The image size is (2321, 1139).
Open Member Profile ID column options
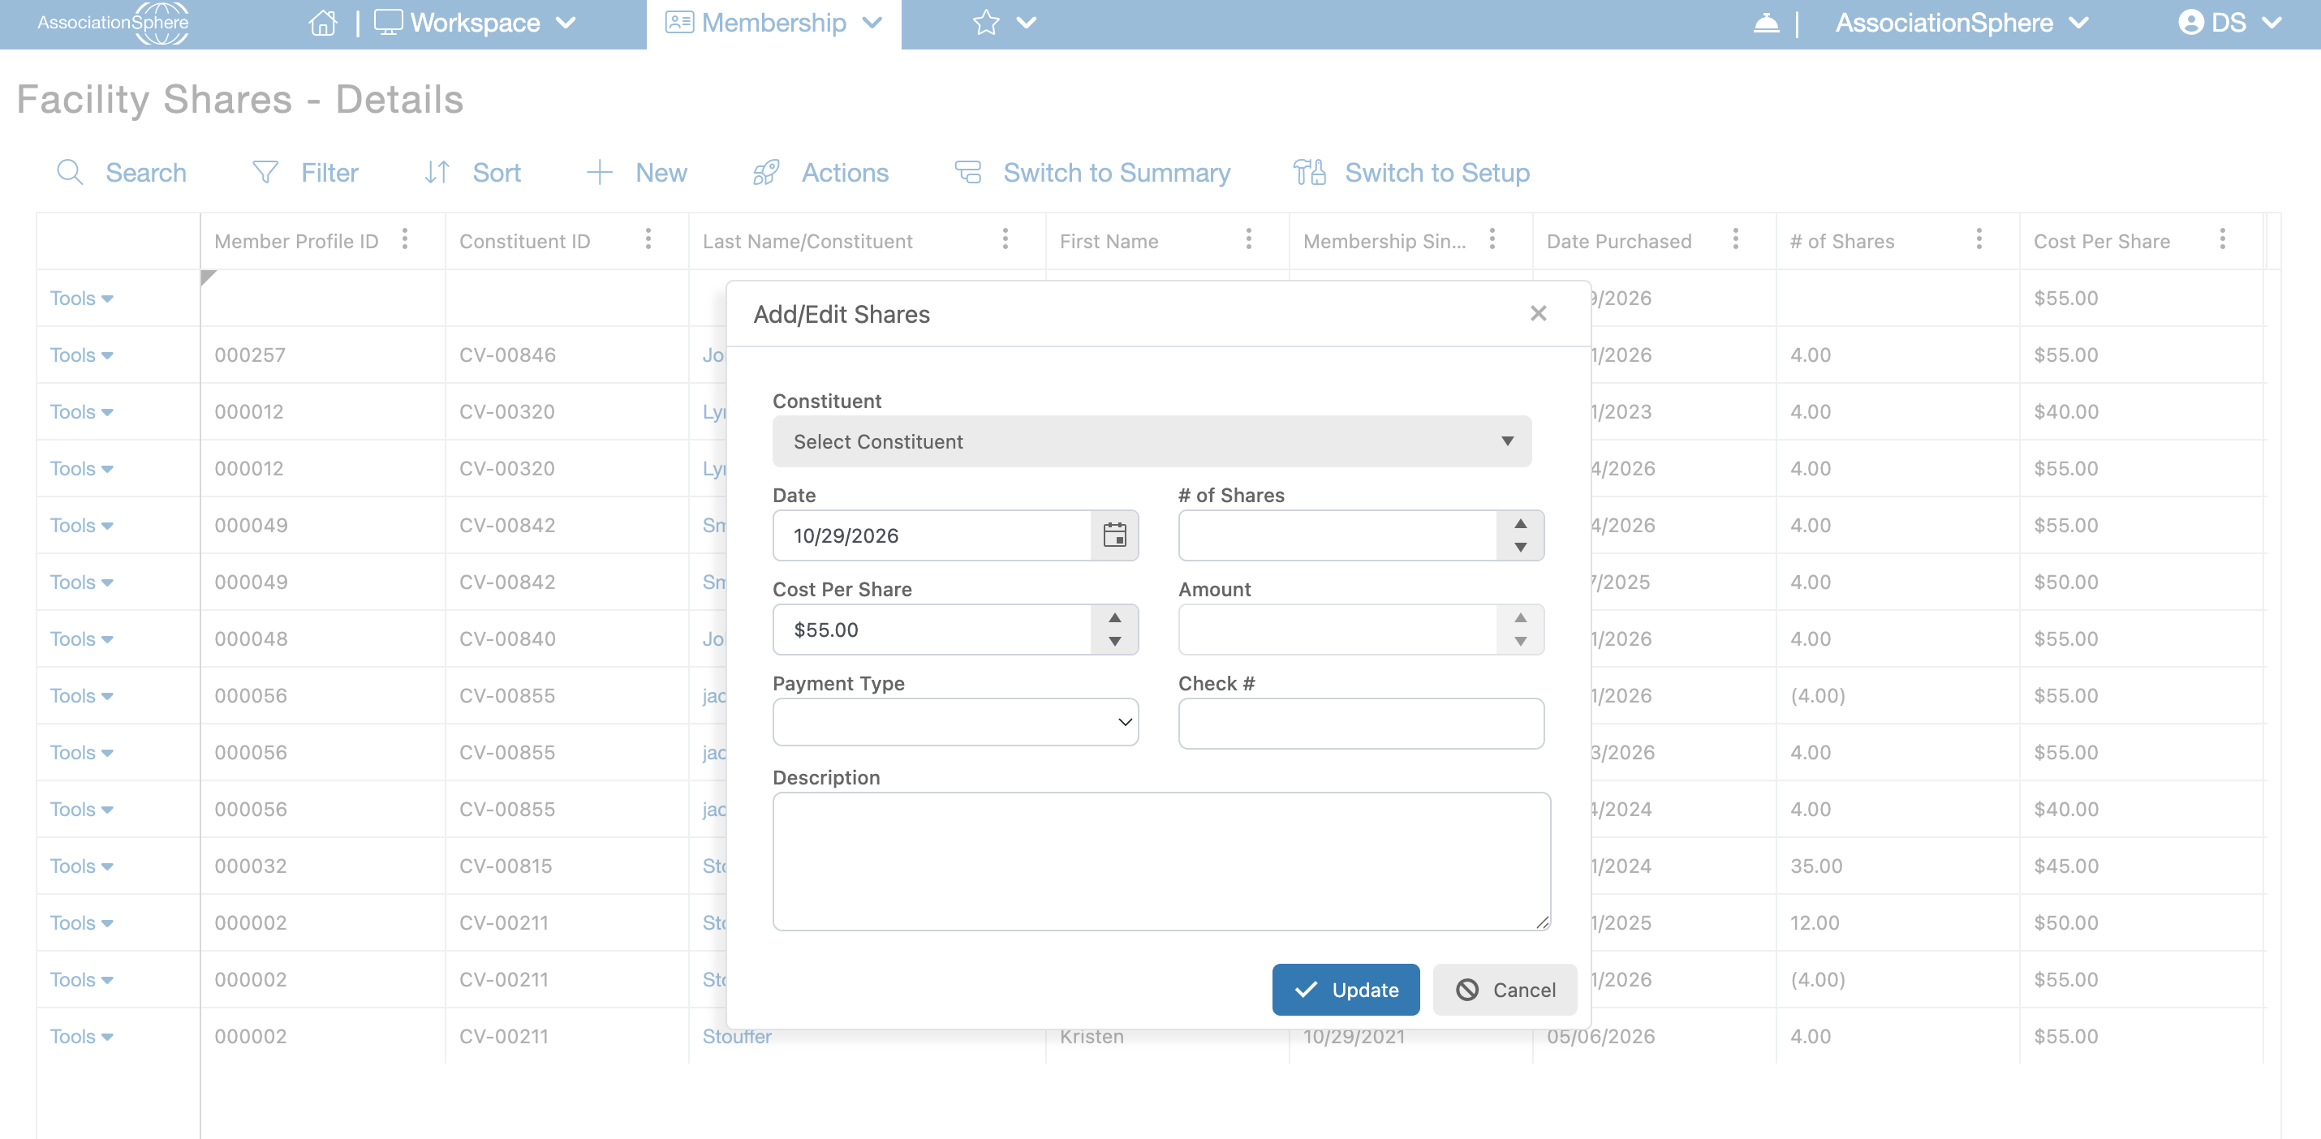click(405, 239)
